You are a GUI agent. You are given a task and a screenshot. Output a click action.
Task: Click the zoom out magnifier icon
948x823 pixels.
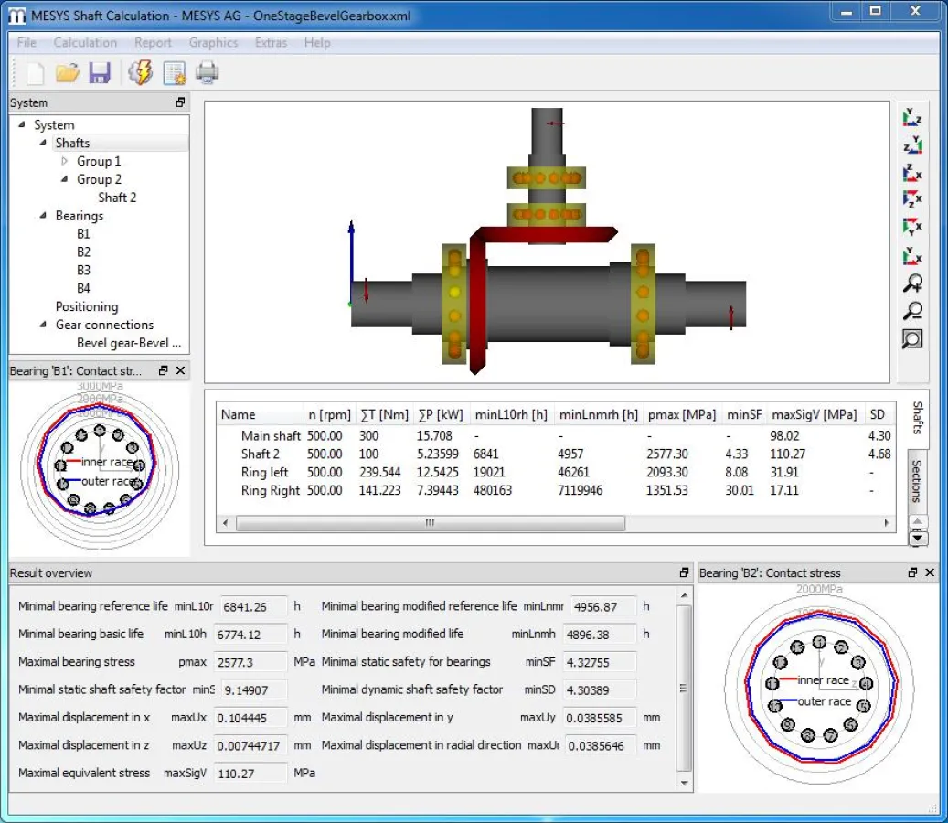[x=912, y=311]
